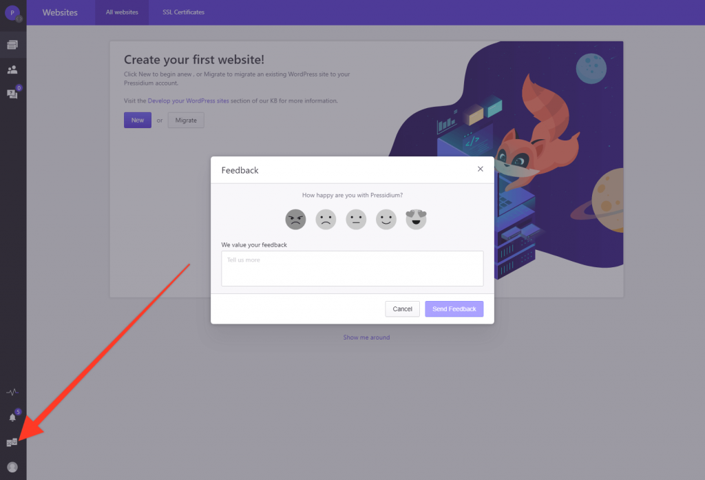
Task: Open the activity pulse monitor icon
Action: pos(12,393)
